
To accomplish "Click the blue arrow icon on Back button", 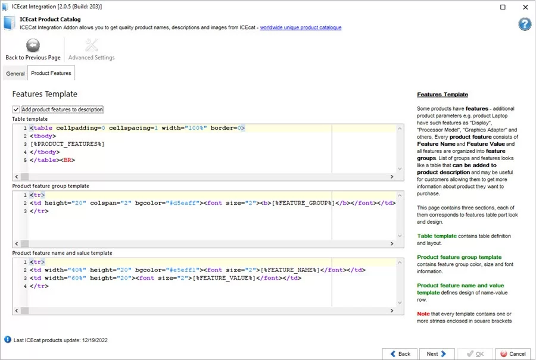I will 392,353.
